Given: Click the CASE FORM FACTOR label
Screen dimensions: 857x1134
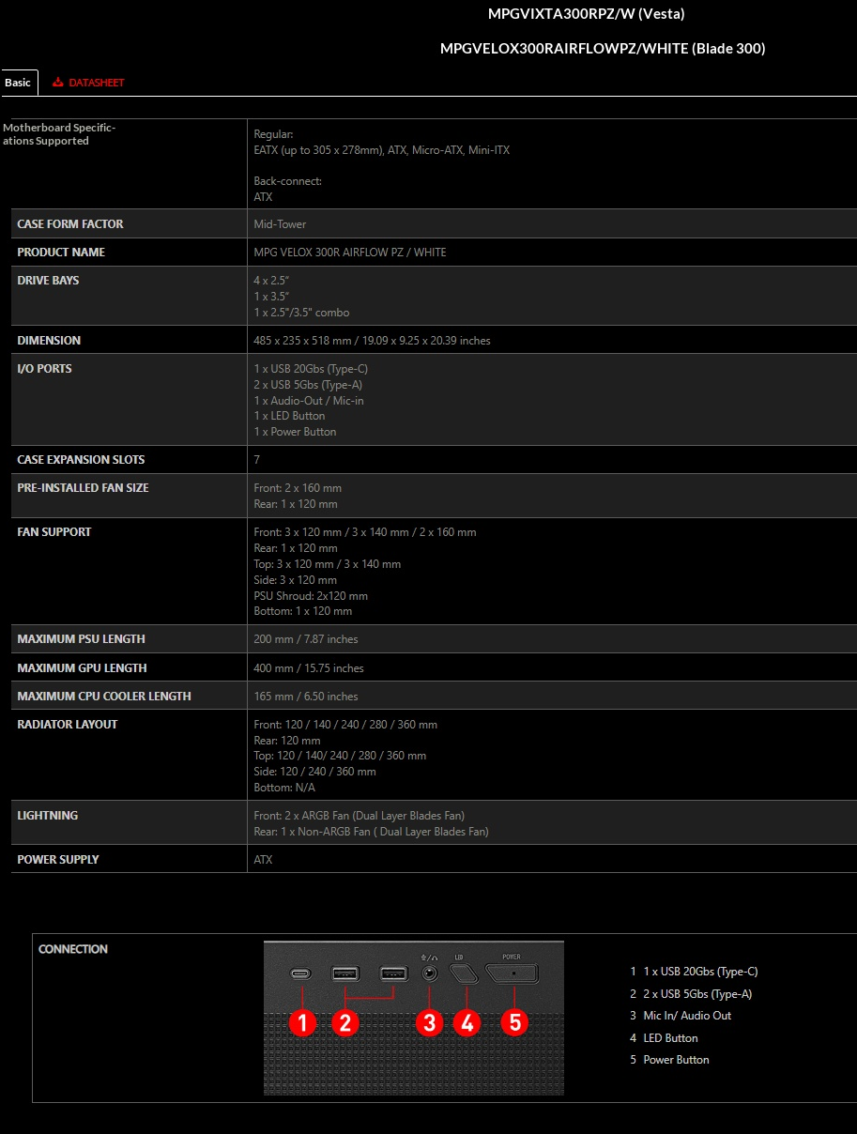Looking at the screenshot, I should click(x=70, y=224).
